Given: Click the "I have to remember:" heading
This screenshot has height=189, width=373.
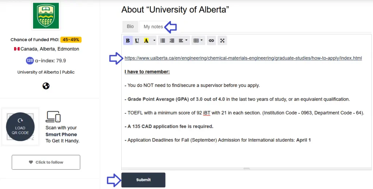Looking at the screenshot, I should pos(147,72).
